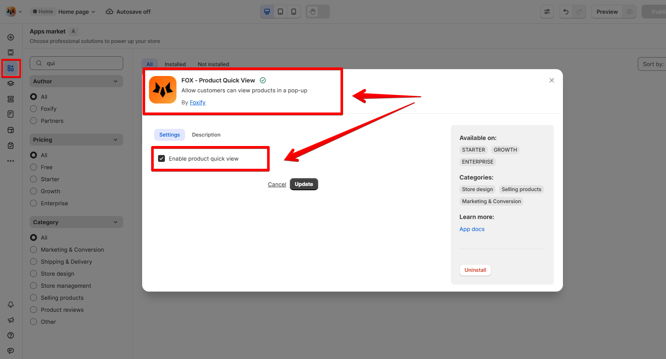Screen dimensions: 666x359
Task: Show the Not installed apps tab
Action: [213, 64]
